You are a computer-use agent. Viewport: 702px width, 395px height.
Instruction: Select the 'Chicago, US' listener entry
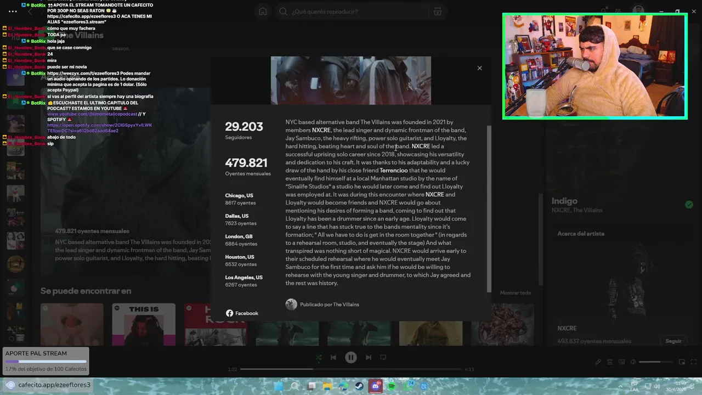click(240, 199)
